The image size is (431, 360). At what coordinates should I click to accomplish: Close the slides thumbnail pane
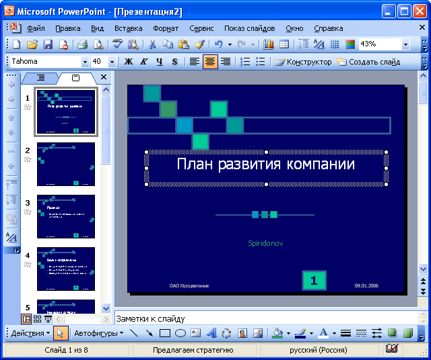coord(104,77)
